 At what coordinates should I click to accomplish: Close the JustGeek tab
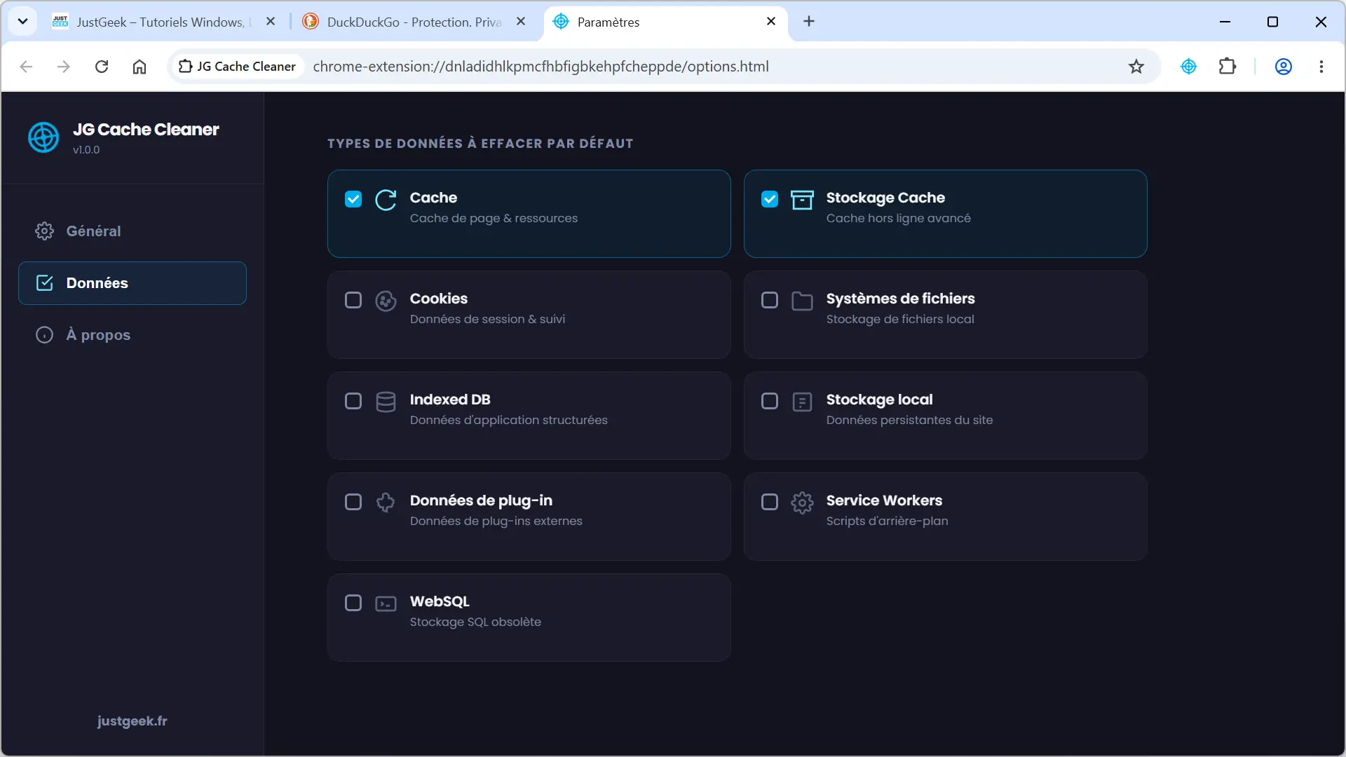click(x=271, y=22)
